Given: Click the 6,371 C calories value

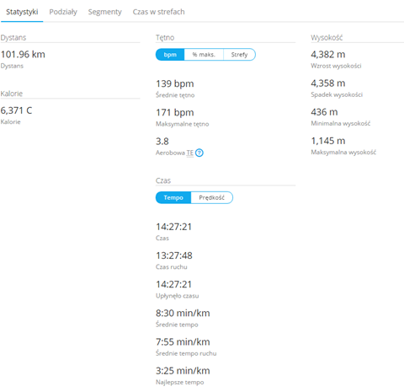Looking at the screenshot, I should click(16, 110).
